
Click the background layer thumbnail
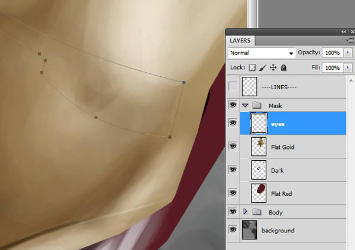[250, 230]
